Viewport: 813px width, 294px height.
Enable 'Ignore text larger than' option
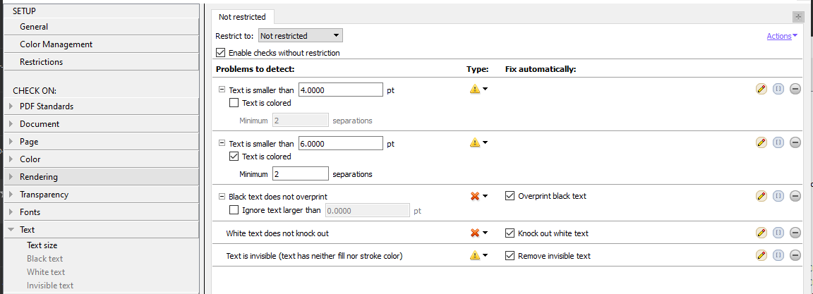(234, 209)
